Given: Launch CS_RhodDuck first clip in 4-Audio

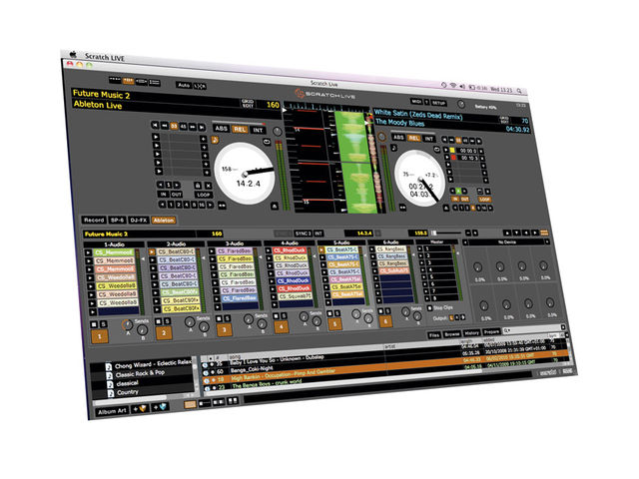Looking at the screenshot, I should coord(269,250).
